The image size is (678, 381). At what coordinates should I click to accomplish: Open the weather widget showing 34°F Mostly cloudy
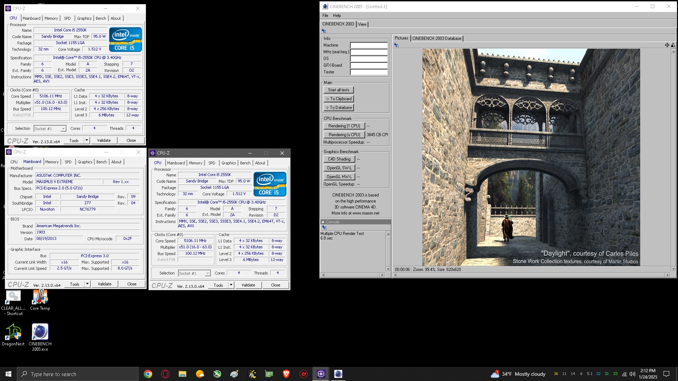518,374
